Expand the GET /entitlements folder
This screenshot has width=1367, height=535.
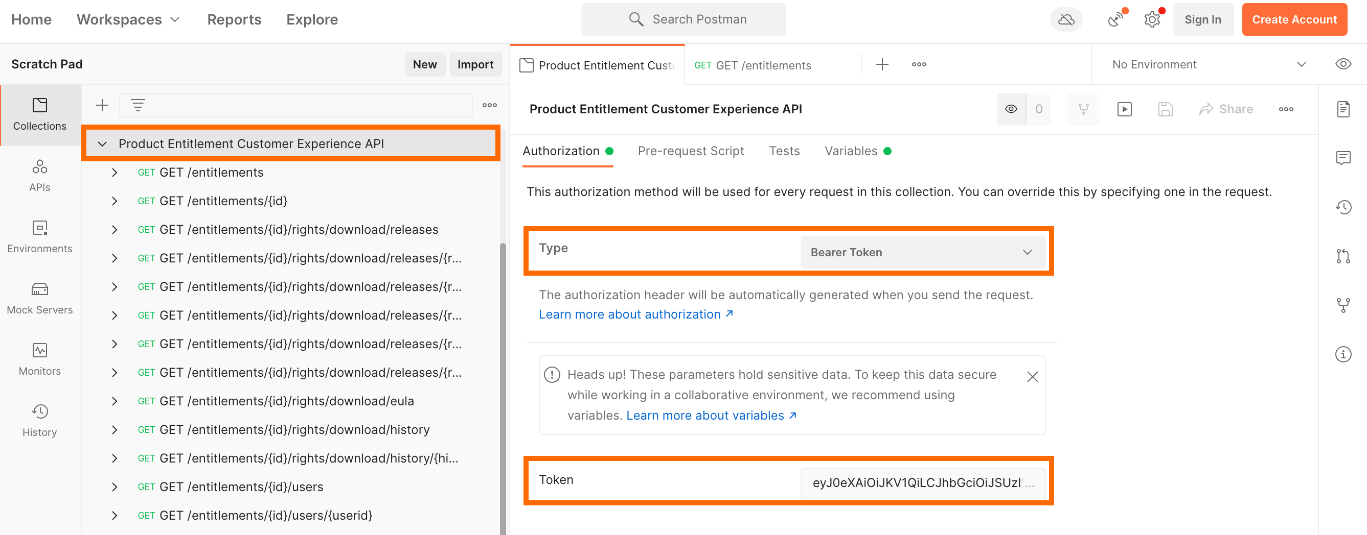pyautogui.click(x=115, y=173)
